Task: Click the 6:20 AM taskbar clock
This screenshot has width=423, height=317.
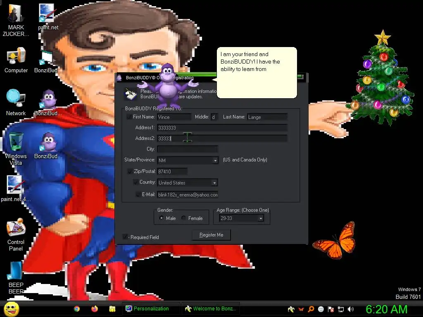Action: pyautogui.click(x=387, y=309)
